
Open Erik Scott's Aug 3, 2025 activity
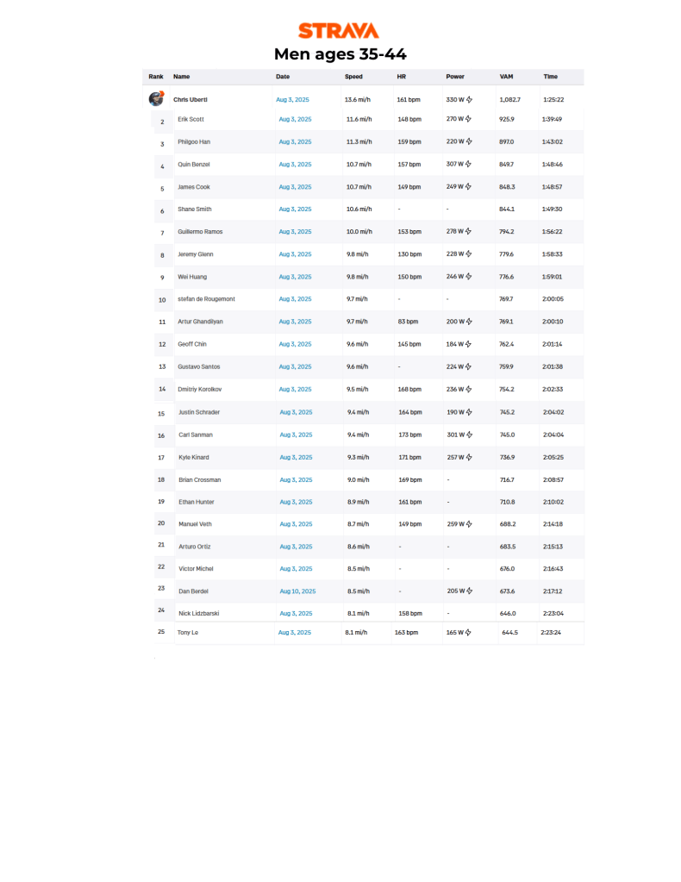click(295, 119)
